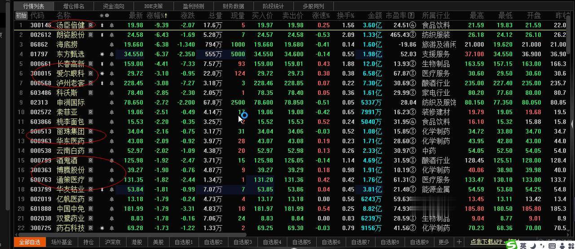Click the star marker in 东方甄选 row

click(102, 54)
